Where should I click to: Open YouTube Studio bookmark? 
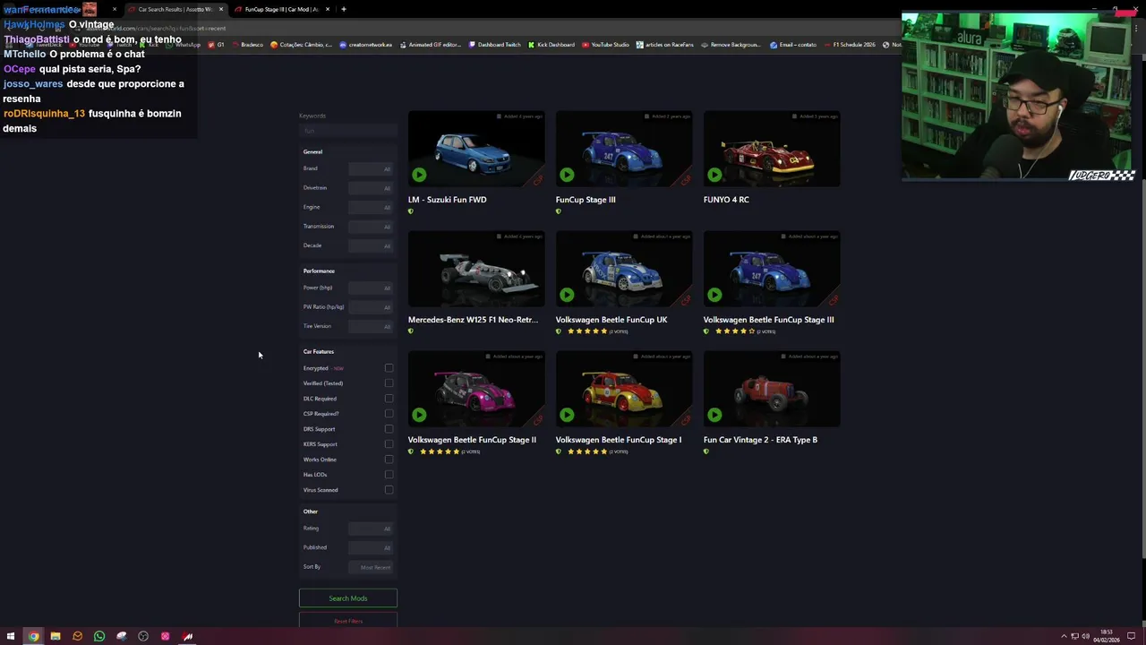pyautogui.click(x=605, y=45)
